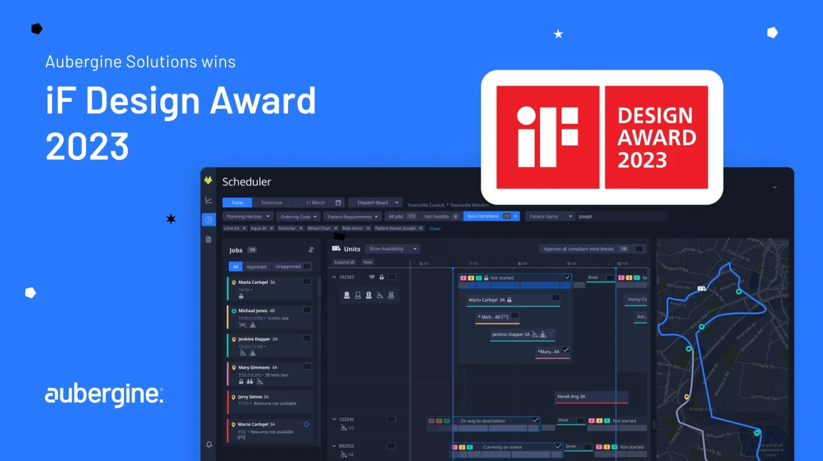Remove the Lime 3A filter chip
Viewport: 823px width, 461px height.
[244, 229]
